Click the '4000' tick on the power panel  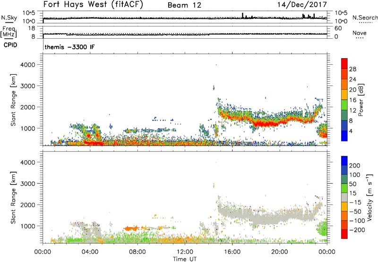28,65
